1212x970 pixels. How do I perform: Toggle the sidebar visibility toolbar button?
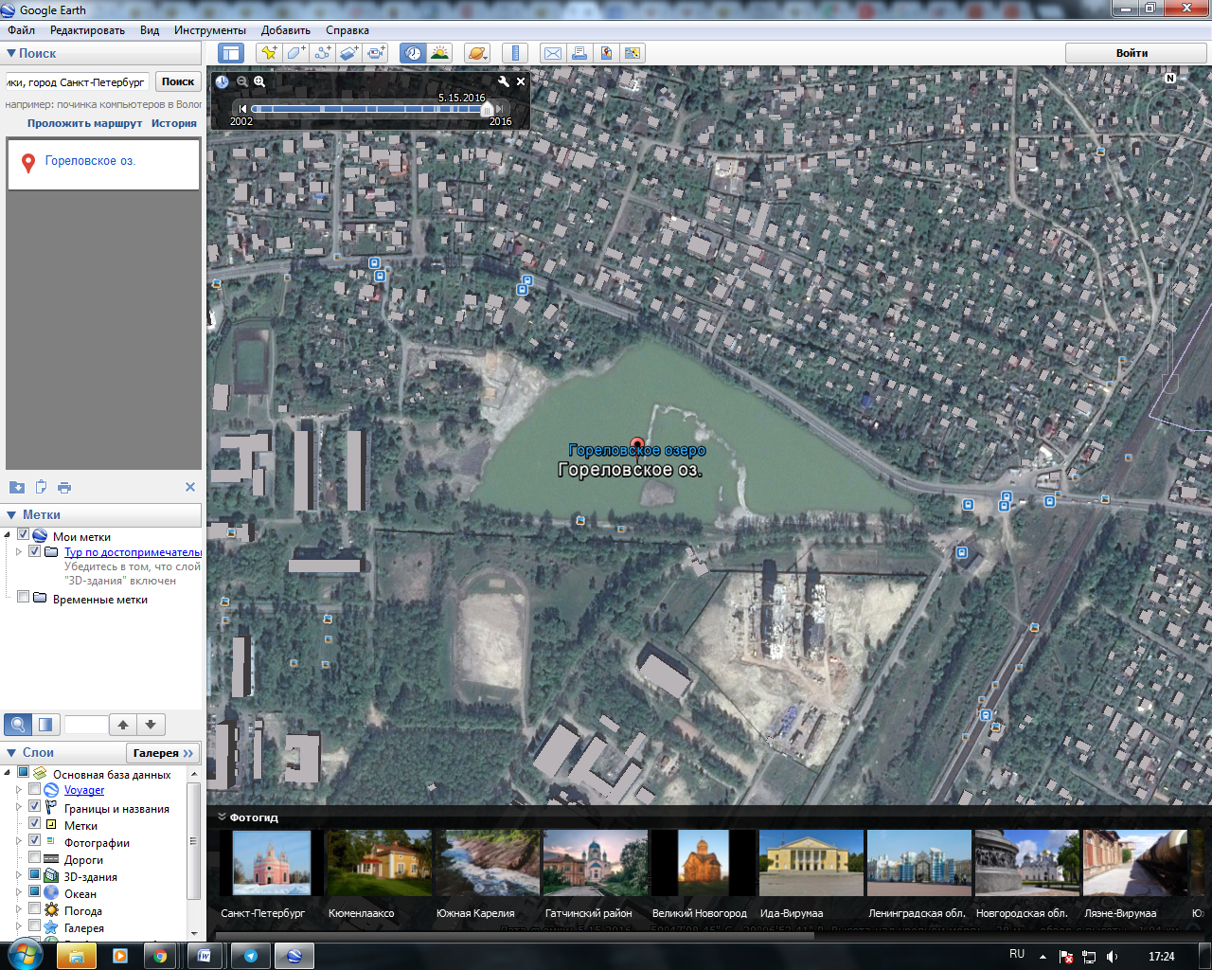point(231,53)
